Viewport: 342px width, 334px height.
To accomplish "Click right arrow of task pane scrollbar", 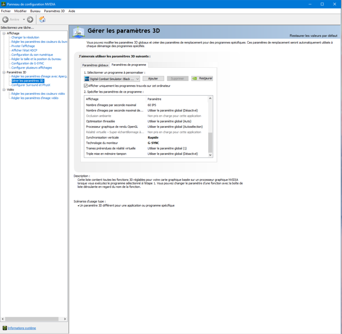I will pos(65,319).
